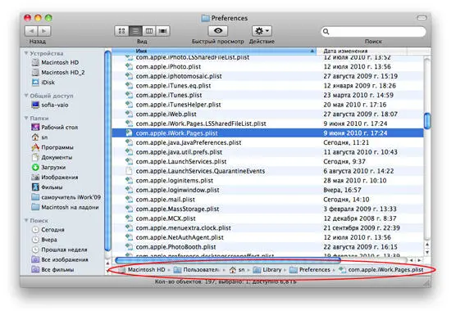
Task: Click the file list scroll up arrow
Action: click(x=427, y=245)
